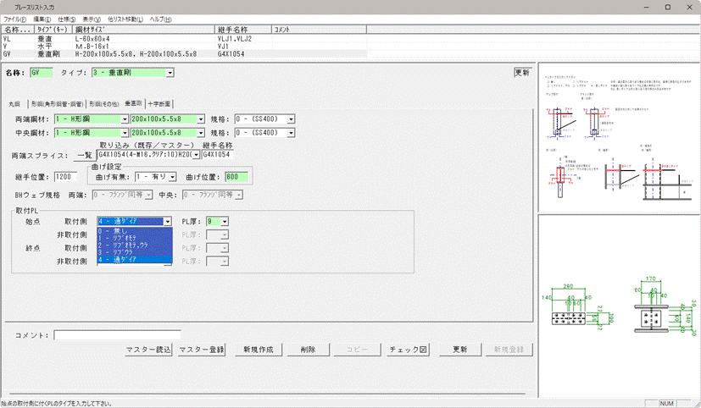
Task: Expand the PL厚 dropdown showing 9
Action: 225,221
